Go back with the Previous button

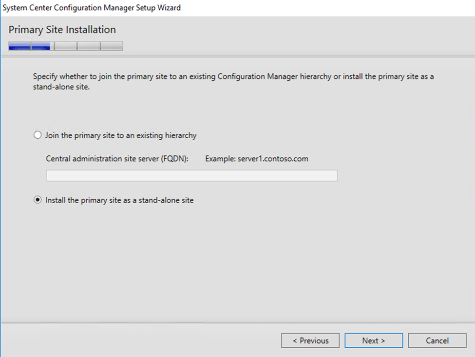[310, 341]
